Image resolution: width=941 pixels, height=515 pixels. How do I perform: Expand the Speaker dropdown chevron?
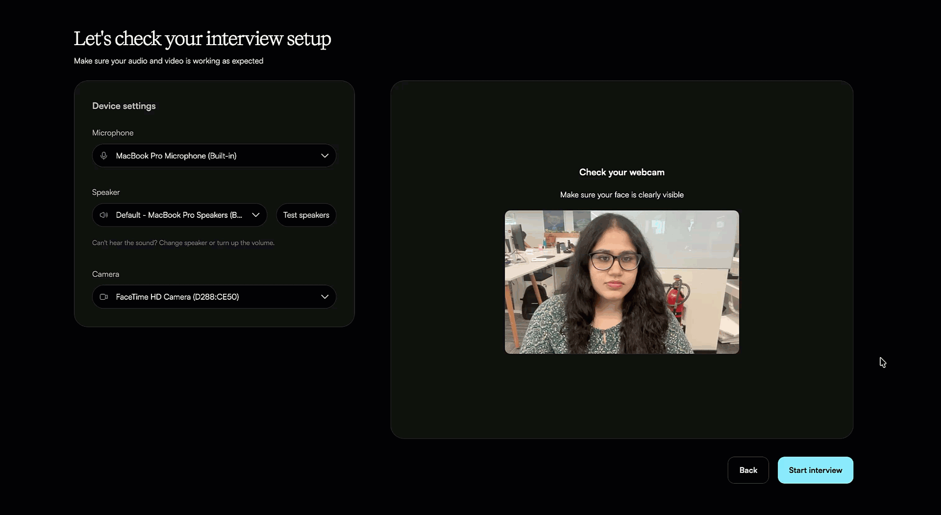pyautogui.click(x=256, y=215)
